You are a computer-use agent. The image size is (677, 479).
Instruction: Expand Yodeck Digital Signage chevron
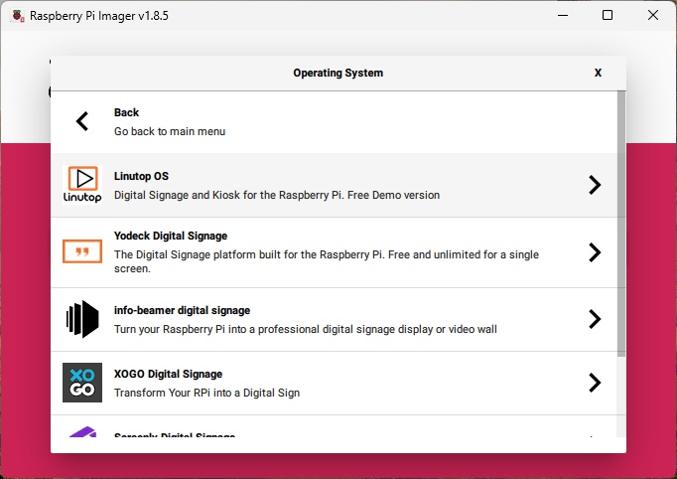coord(595,252)
